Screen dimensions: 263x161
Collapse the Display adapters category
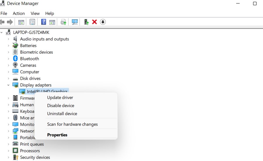click(8, 85)
